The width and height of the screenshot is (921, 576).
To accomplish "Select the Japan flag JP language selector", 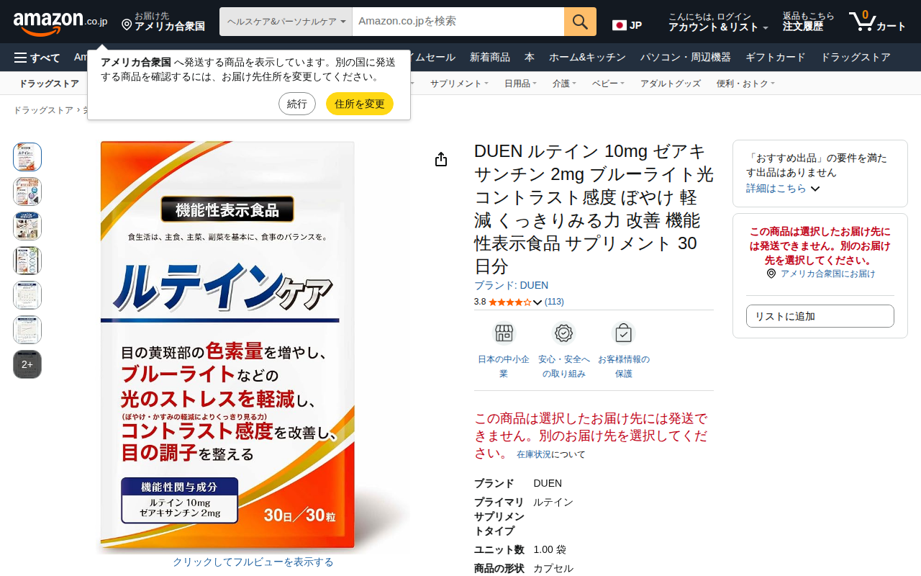I will tap(627, 25).
